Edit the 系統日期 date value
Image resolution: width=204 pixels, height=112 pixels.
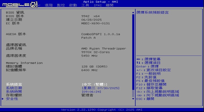click(100, 88)
